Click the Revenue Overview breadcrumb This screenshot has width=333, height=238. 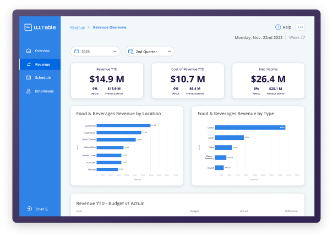coord(110,27)
